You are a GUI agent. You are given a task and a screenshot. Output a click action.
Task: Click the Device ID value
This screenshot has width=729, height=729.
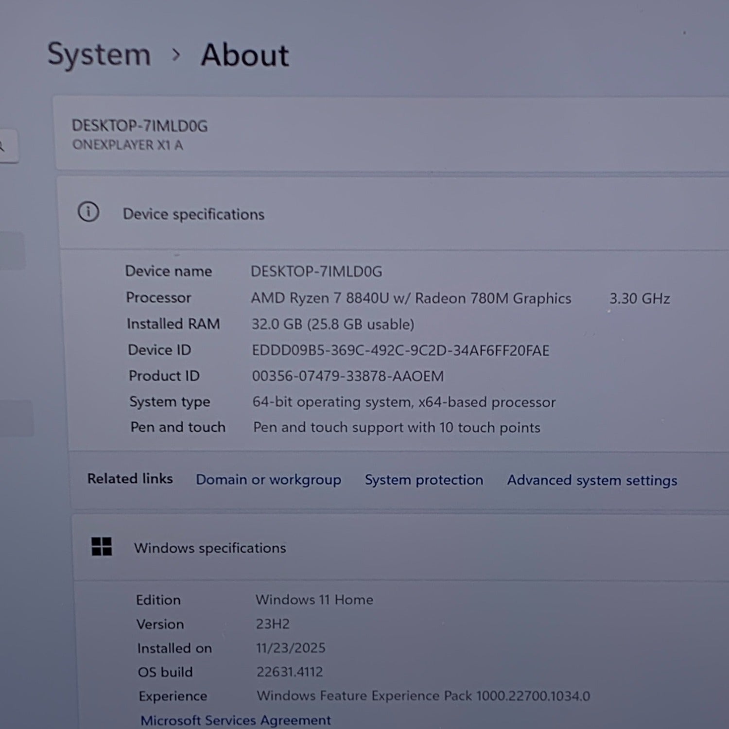pyautogui.click(x=400, y=350)
